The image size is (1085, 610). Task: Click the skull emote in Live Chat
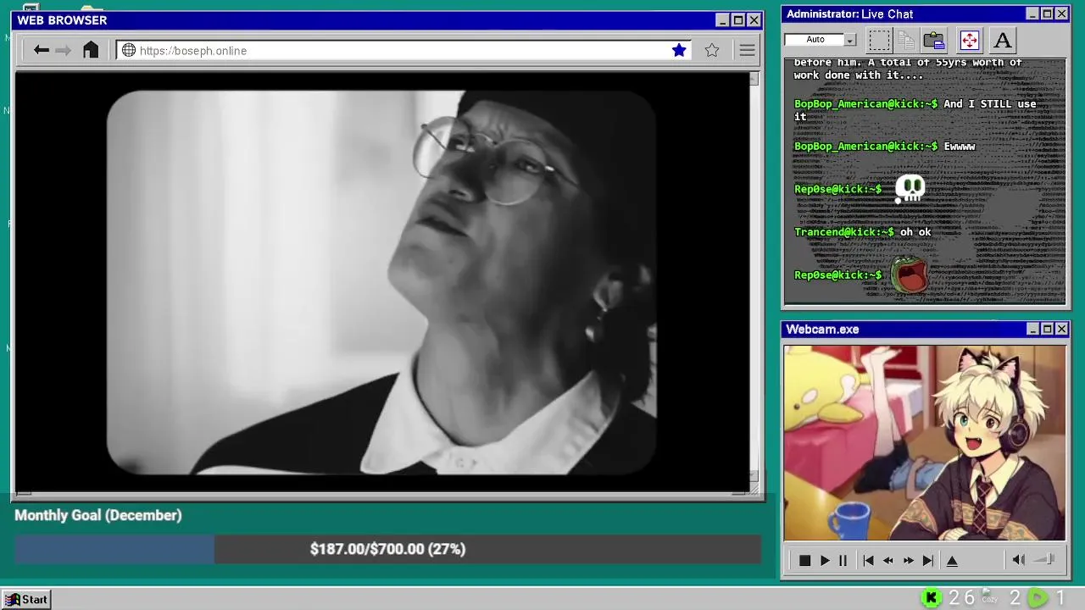(x=910, y=188)
